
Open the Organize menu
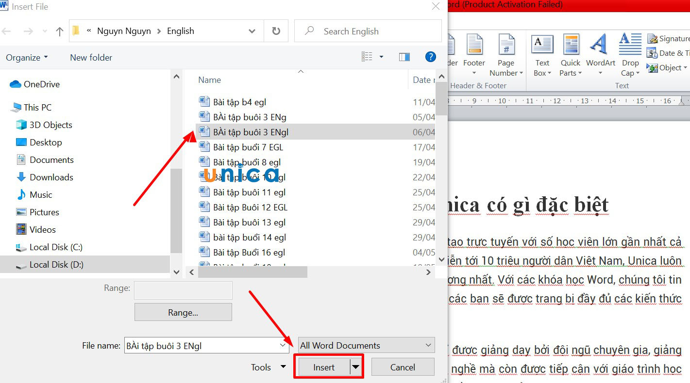click(27, 57)
